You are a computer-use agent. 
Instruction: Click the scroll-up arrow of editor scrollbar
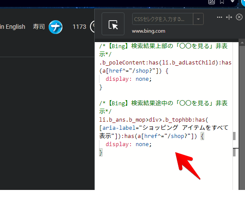[x=242, y=43]
